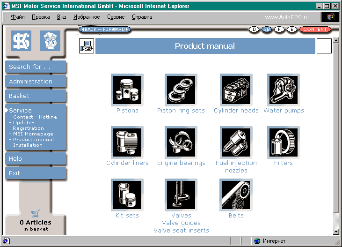This screenshot has width=342, height=247.
Task: Open the Правка menu
Action: pos(41,17)
